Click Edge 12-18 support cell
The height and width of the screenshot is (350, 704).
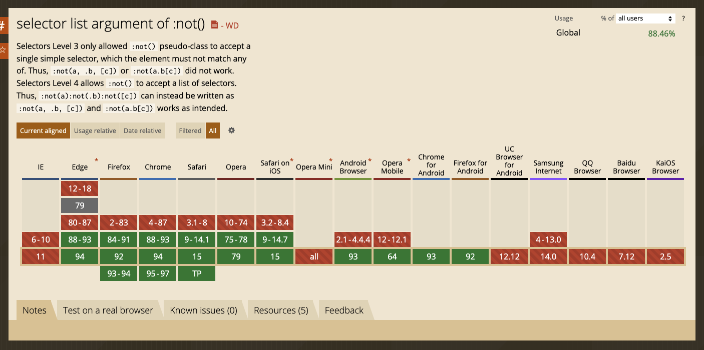pos(80,188)
